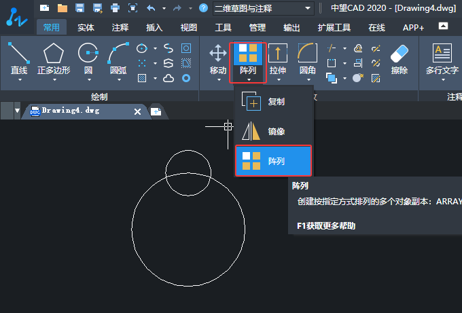Select the trim tool icon
The height and width of the screenshot is (313, 462).
point(332,48)
